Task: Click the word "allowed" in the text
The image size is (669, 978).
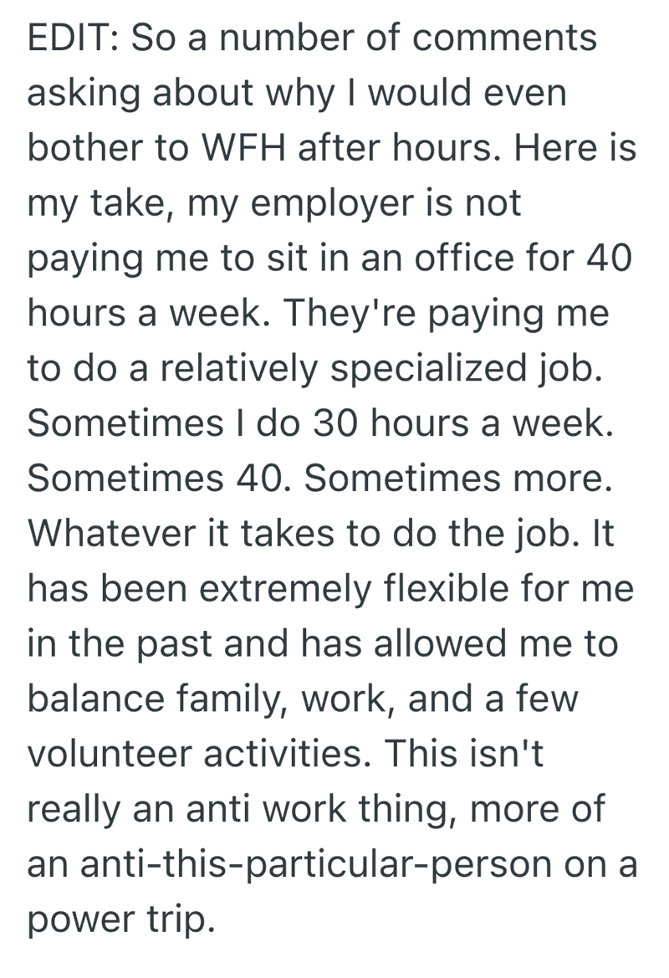Action: (x=440, y=643)
